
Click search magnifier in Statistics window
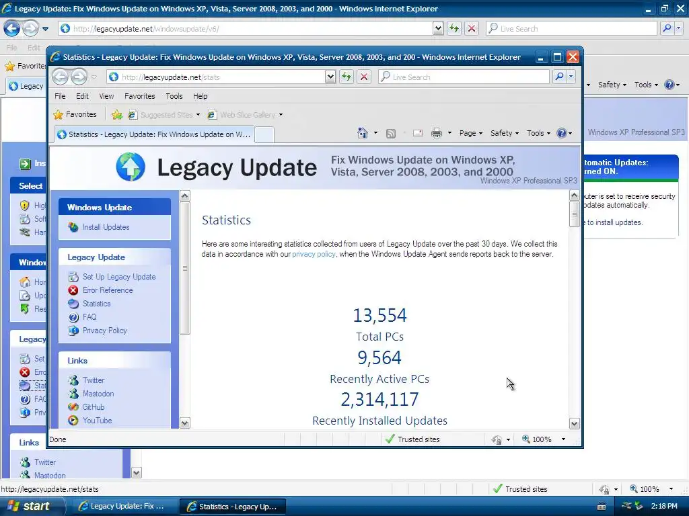tap(559, 77)
